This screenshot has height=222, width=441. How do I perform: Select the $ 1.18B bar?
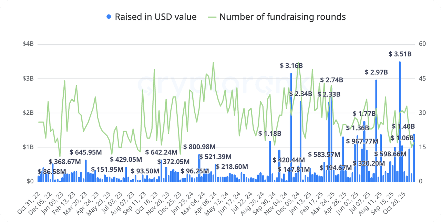point(270,161)
